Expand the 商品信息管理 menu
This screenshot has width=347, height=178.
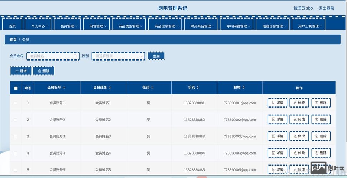point(165,24)
